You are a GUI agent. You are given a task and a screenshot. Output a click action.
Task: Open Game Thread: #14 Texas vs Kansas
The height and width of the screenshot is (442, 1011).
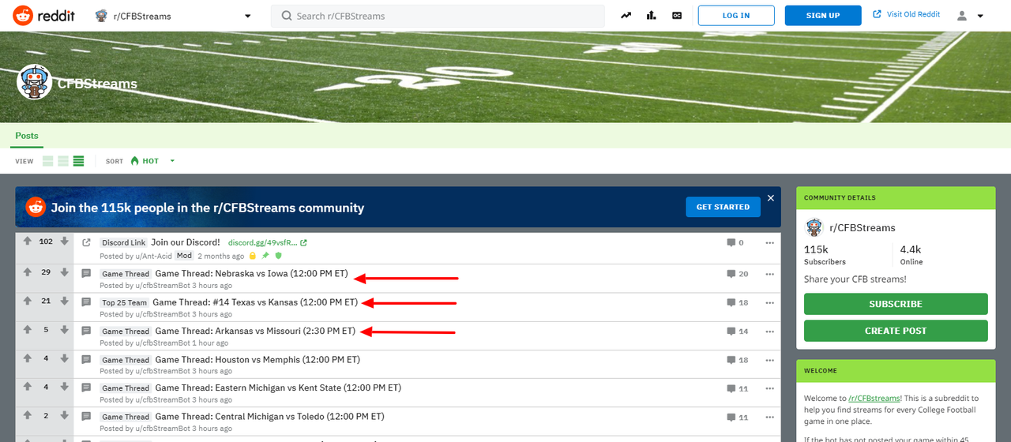pos(255,302)
